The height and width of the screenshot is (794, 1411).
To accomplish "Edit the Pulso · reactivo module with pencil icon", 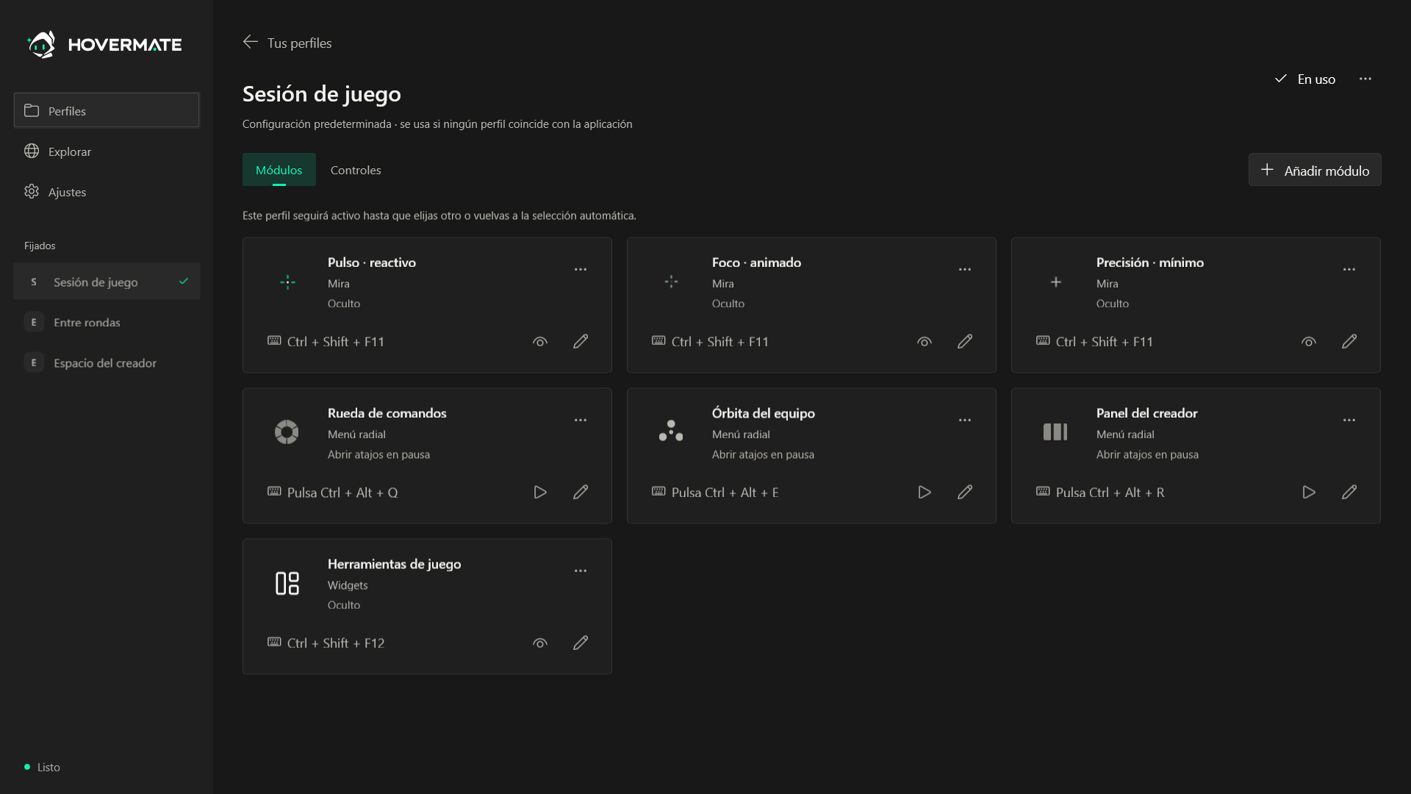I will (x=581, y=342).
